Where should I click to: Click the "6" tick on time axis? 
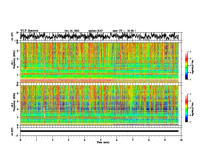point(117,140)
